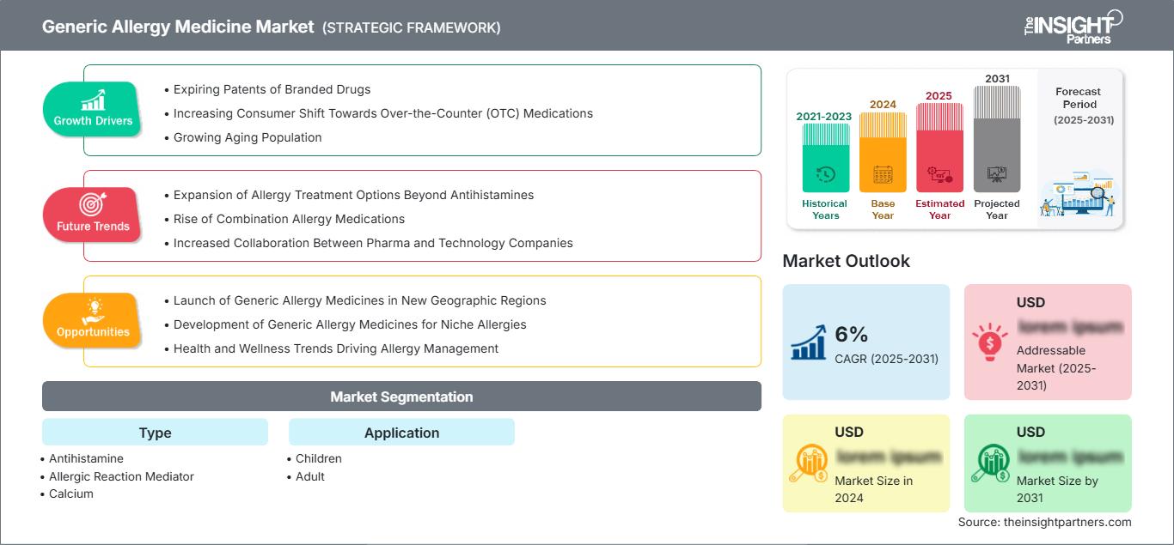Click the Addressable Market lightbulb icon
This screenshot has width=1174, height=545.
(x=989, y=342)
